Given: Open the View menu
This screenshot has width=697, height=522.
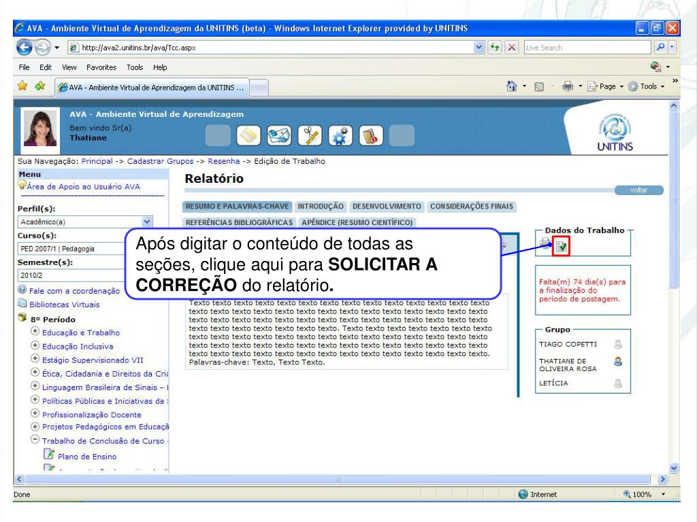Looking at the screenshot, I should point(69,67).
